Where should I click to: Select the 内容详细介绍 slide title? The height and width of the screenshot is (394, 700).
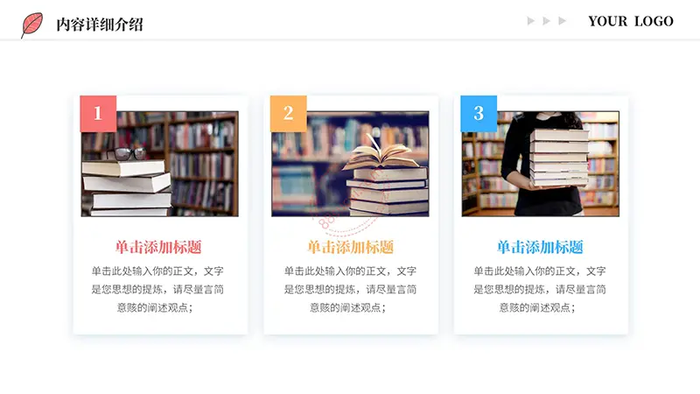tap(100, 25)
